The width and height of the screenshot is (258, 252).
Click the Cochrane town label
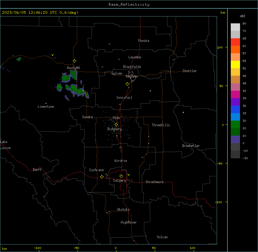tap(96, 170)
